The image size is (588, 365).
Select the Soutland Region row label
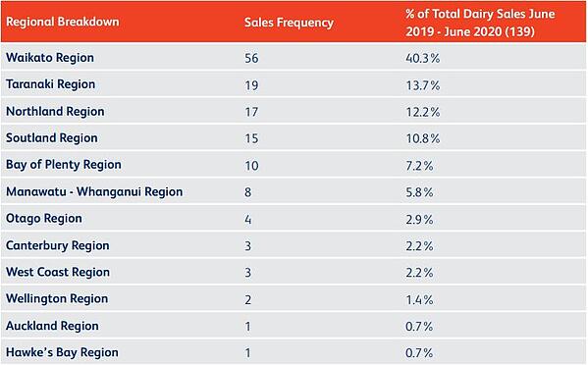pos(52,138)
